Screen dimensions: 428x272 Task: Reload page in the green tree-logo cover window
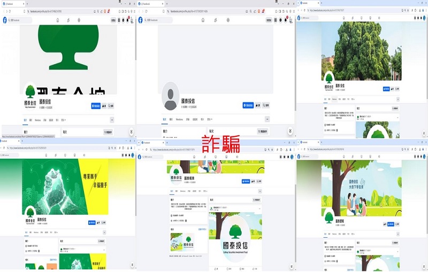click(x=10, y=11)
